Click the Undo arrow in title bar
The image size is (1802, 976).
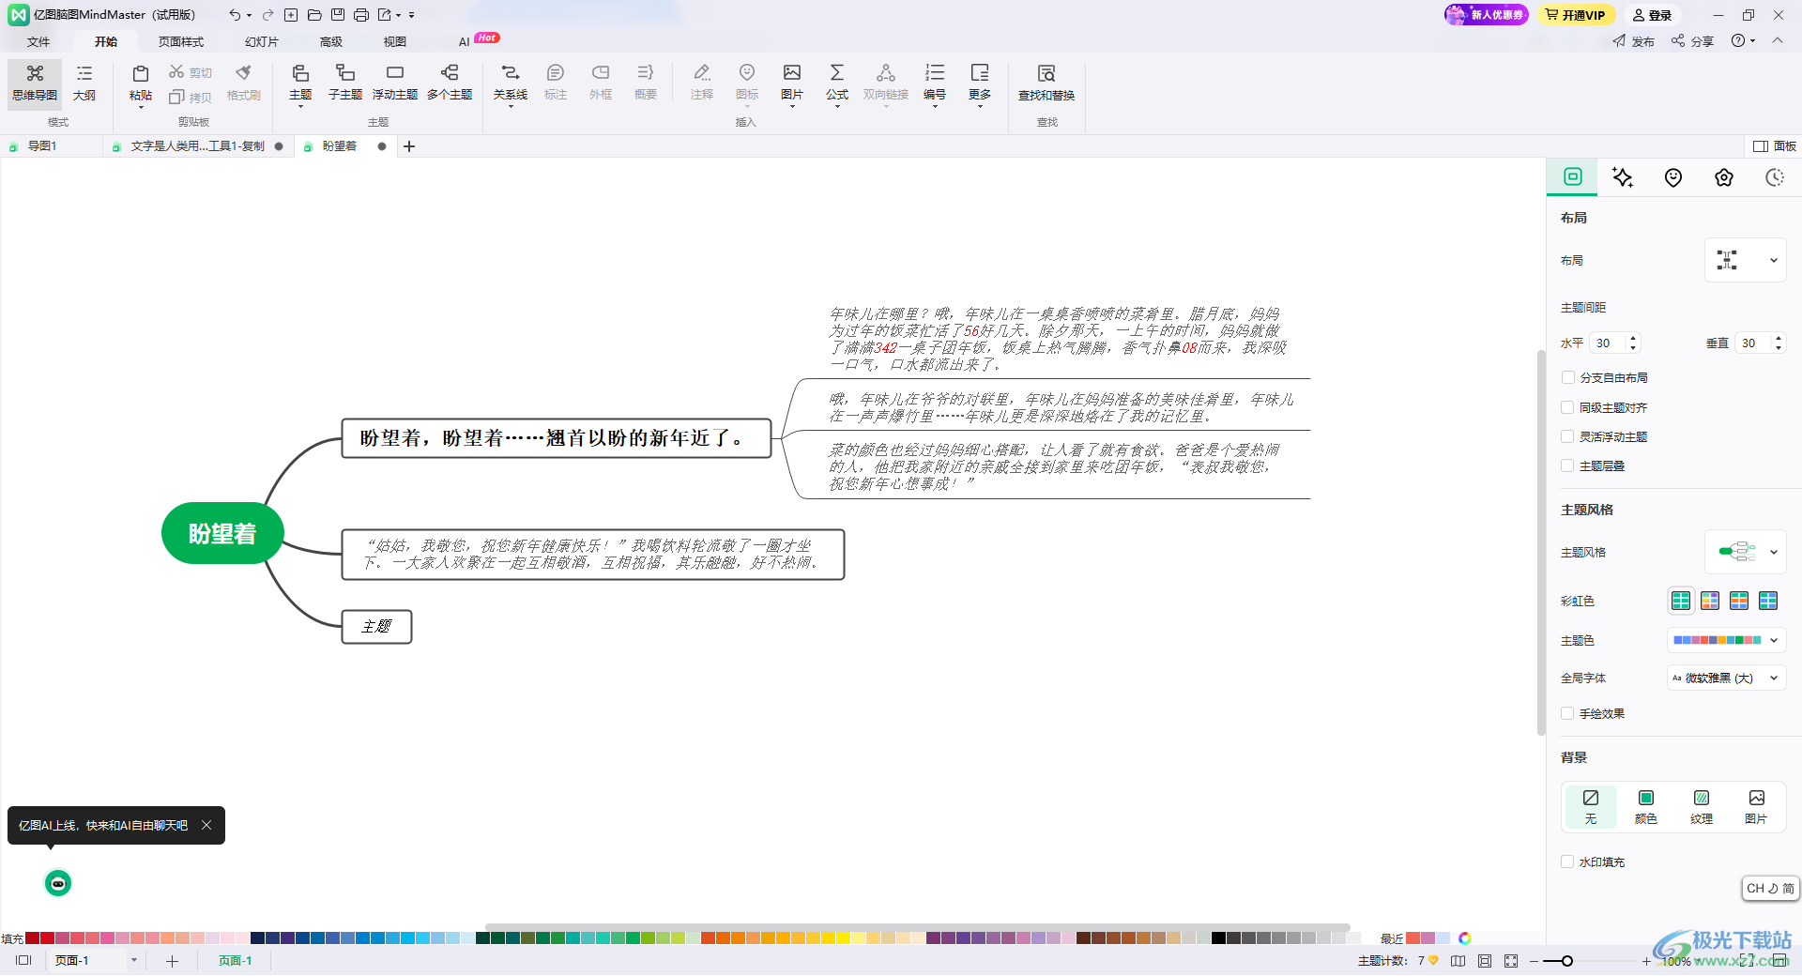click(235, 15)
